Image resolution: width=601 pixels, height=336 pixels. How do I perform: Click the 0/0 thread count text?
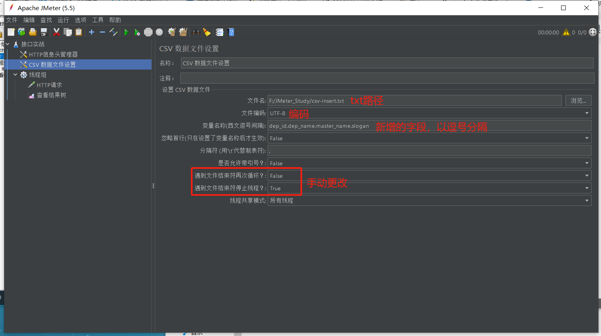click(582, 32)
